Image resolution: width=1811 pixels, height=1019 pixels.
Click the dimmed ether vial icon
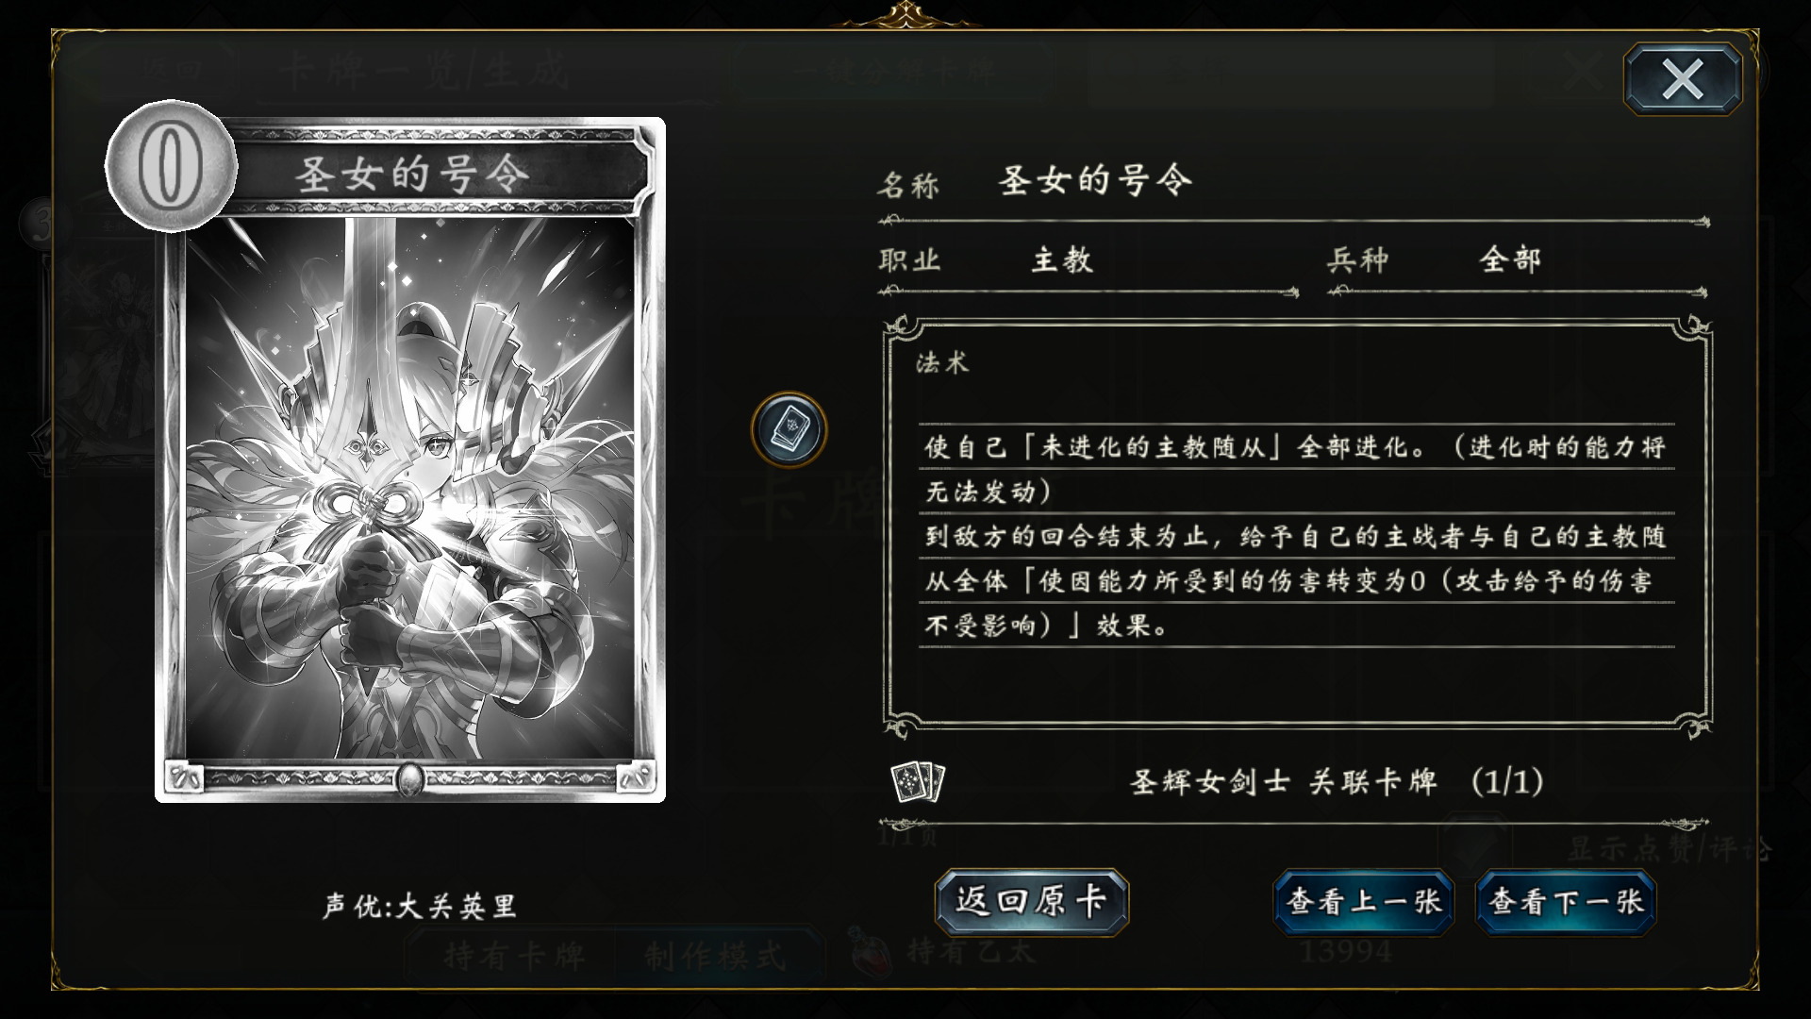[x=870, y=951]
